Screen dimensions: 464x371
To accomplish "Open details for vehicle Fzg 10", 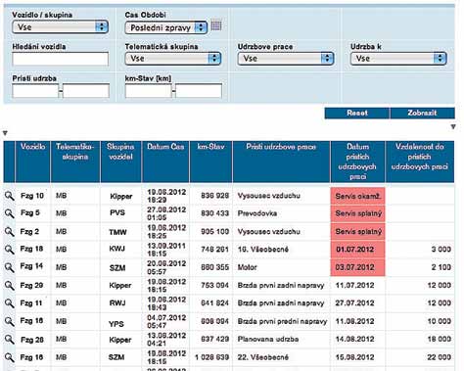I will pyautogui.click(x=9, y=196).
